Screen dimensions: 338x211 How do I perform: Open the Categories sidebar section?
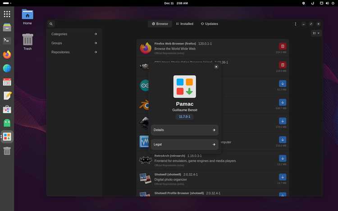point(74,34)
